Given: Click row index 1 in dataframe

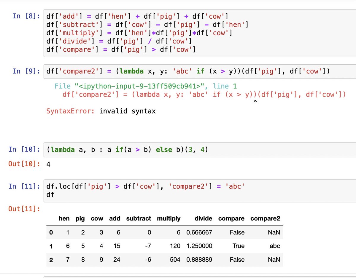Looking at the screenshot, I should click(x=51, y=246).
